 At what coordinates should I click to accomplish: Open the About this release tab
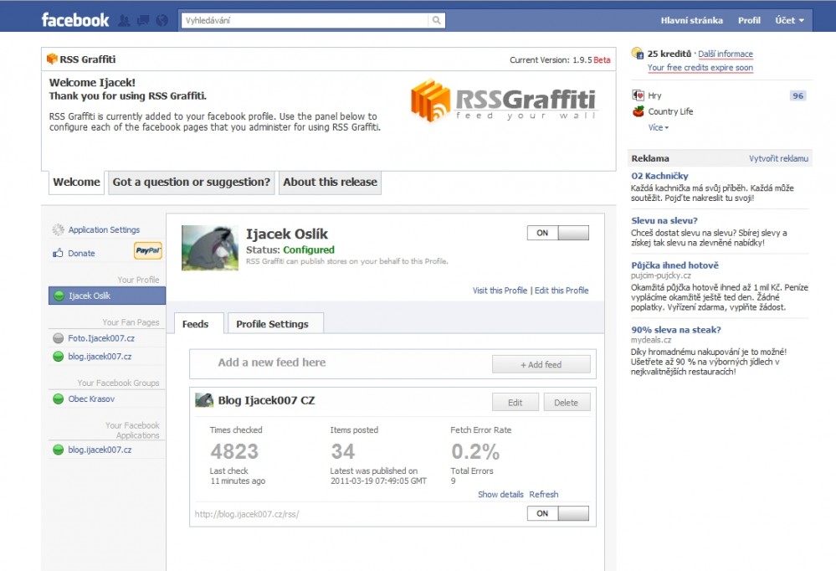(330, 182)
